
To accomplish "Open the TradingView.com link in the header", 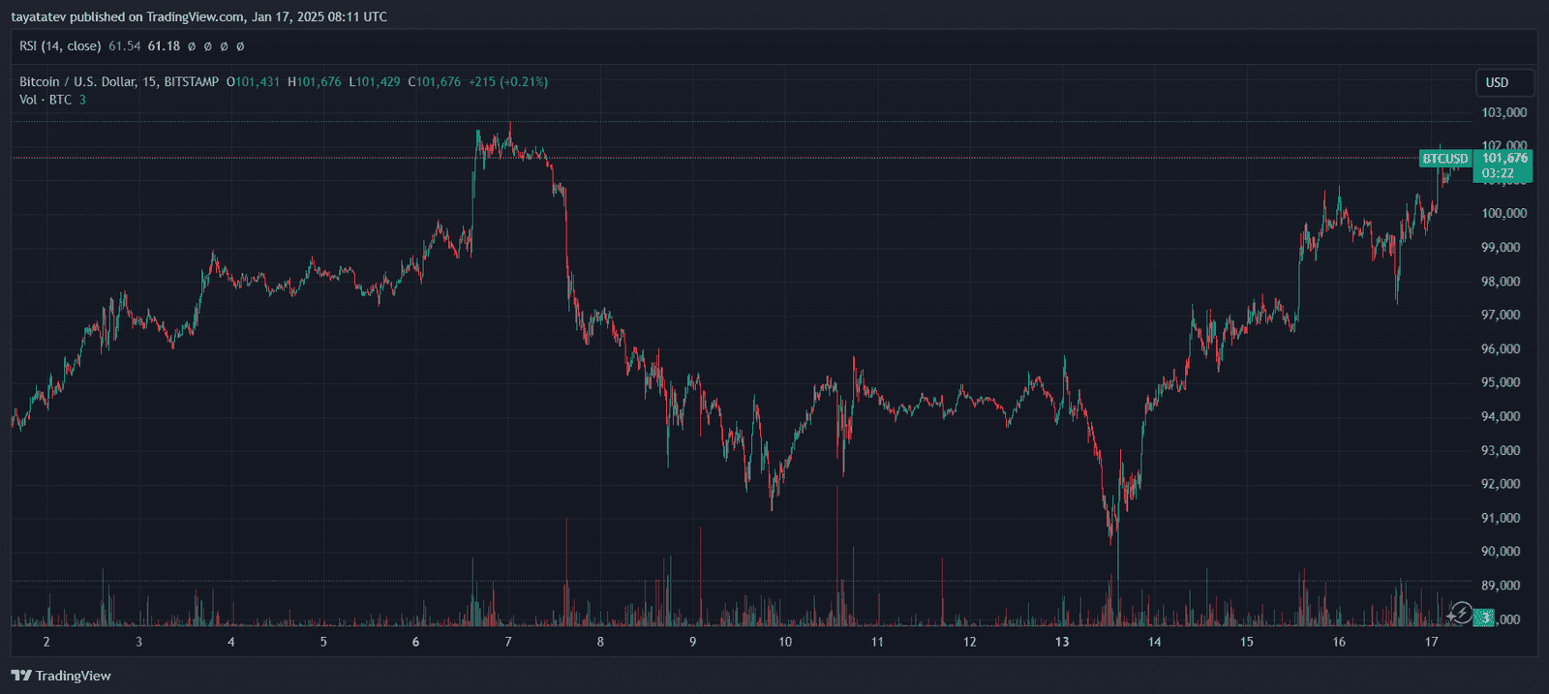I will [x=193, y=16].
